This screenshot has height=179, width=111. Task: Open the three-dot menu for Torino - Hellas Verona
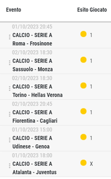point(10,89)
